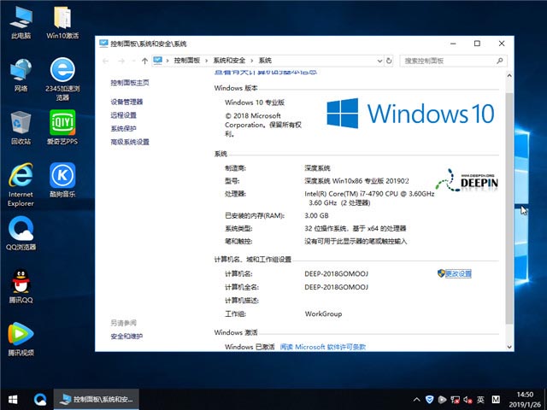Click the search magnifier icon
Viewport: 547px width, 410px height.
pos(499,61)
